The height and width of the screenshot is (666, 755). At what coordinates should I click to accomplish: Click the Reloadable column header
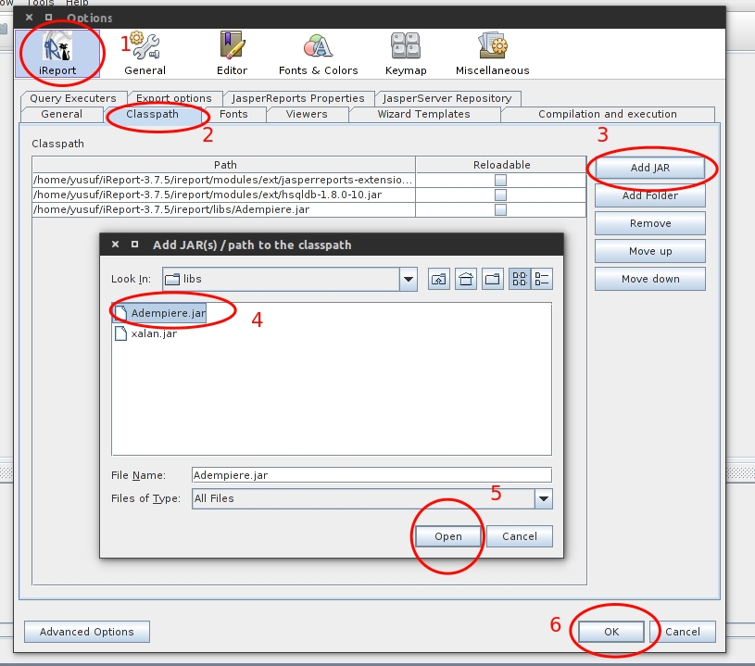pos(501,165)
